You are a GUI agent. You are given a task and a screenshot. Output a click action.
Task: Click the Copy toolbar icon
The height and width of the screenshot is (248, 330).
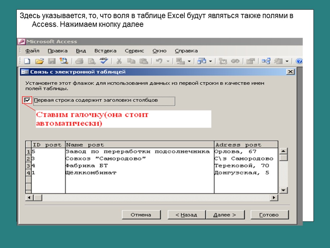131,61
